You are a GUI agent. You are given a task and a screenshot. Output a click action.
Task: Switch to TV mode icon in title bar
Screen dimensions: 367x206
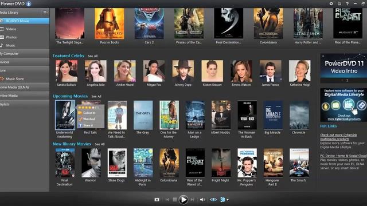[x=339, y=4]
